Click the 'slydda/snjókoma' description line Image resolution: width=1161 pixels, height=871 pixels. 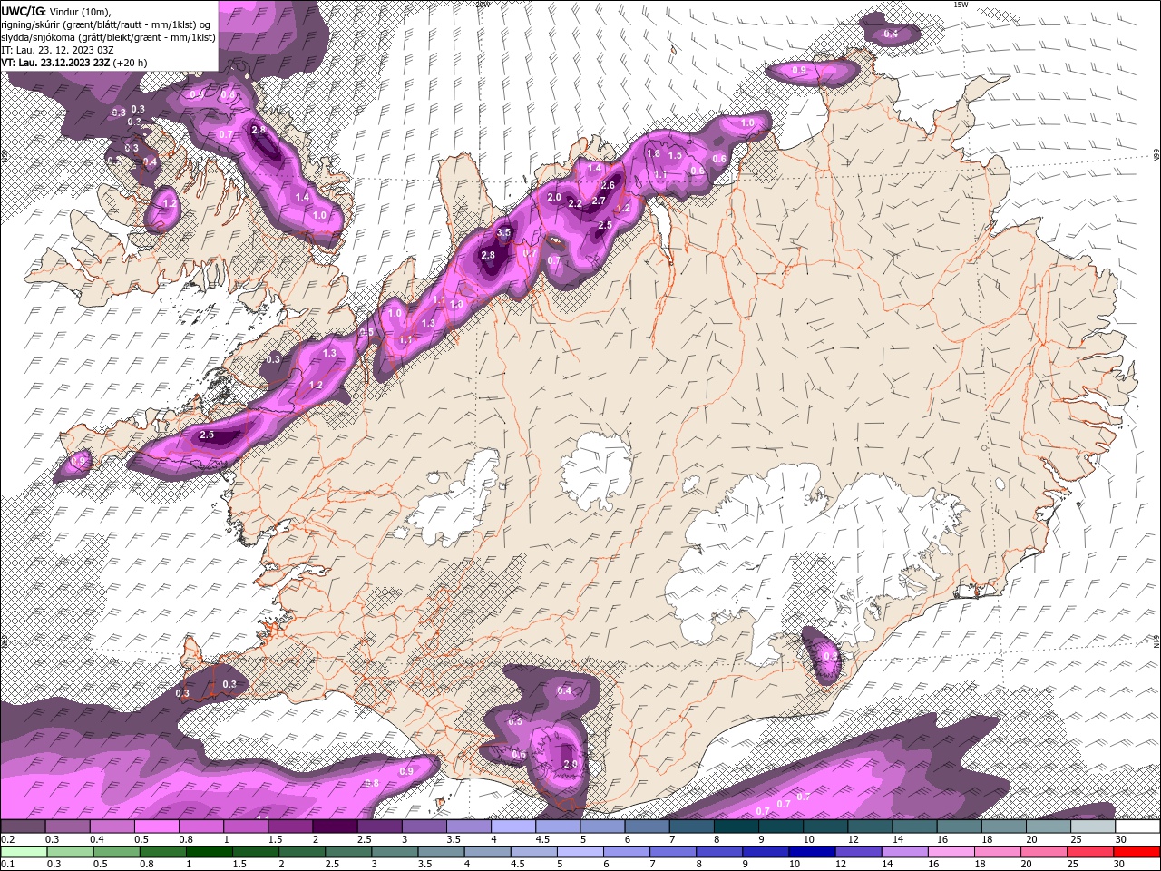tap(108, 37)
